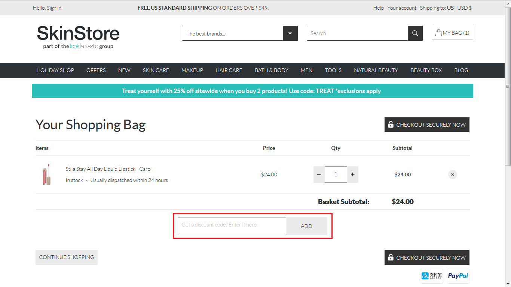Decrease quantity with the minus button
This screenshot has height=287, width=511.
(x=319, y=175)
